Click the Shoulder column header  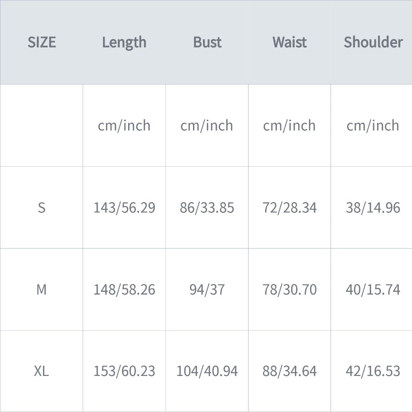click(x=373, y=42)
